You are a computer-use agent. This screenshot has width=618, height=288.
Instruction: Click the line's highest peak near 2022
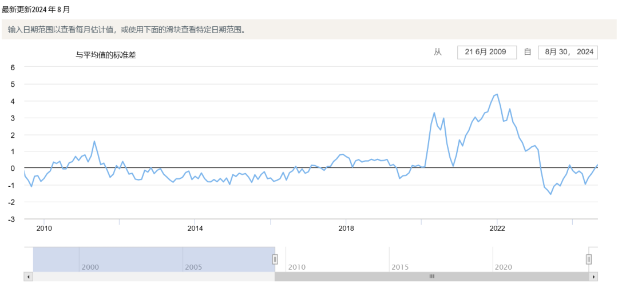click(x=497, y=94)
